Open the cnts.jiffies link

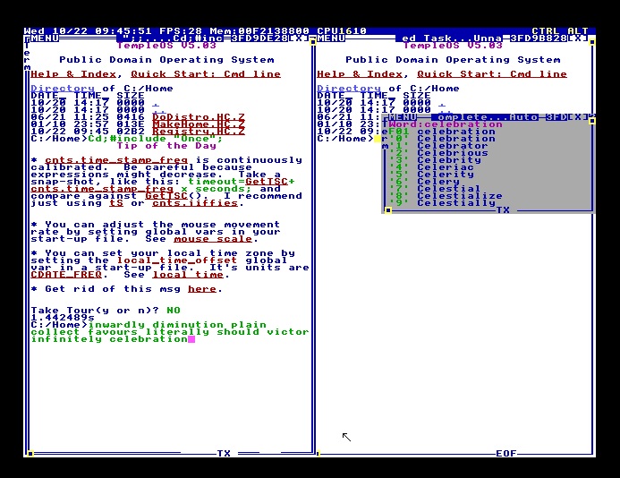click(195, 203)
